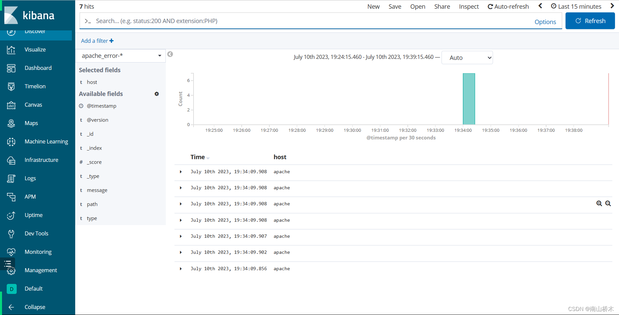Image resolution: width=619 pixels, height=315 pixels.
Task: Go to next time window arrow
Action: [612, 6]
